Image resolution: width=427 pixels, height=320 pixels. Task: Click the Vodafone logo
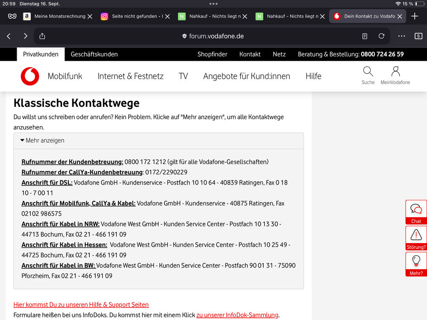(30, 76)
